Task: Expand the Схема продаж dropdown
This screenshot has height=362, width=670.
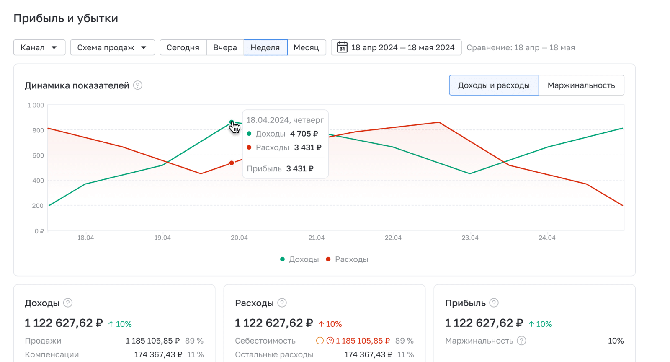Action: point(112,47)
